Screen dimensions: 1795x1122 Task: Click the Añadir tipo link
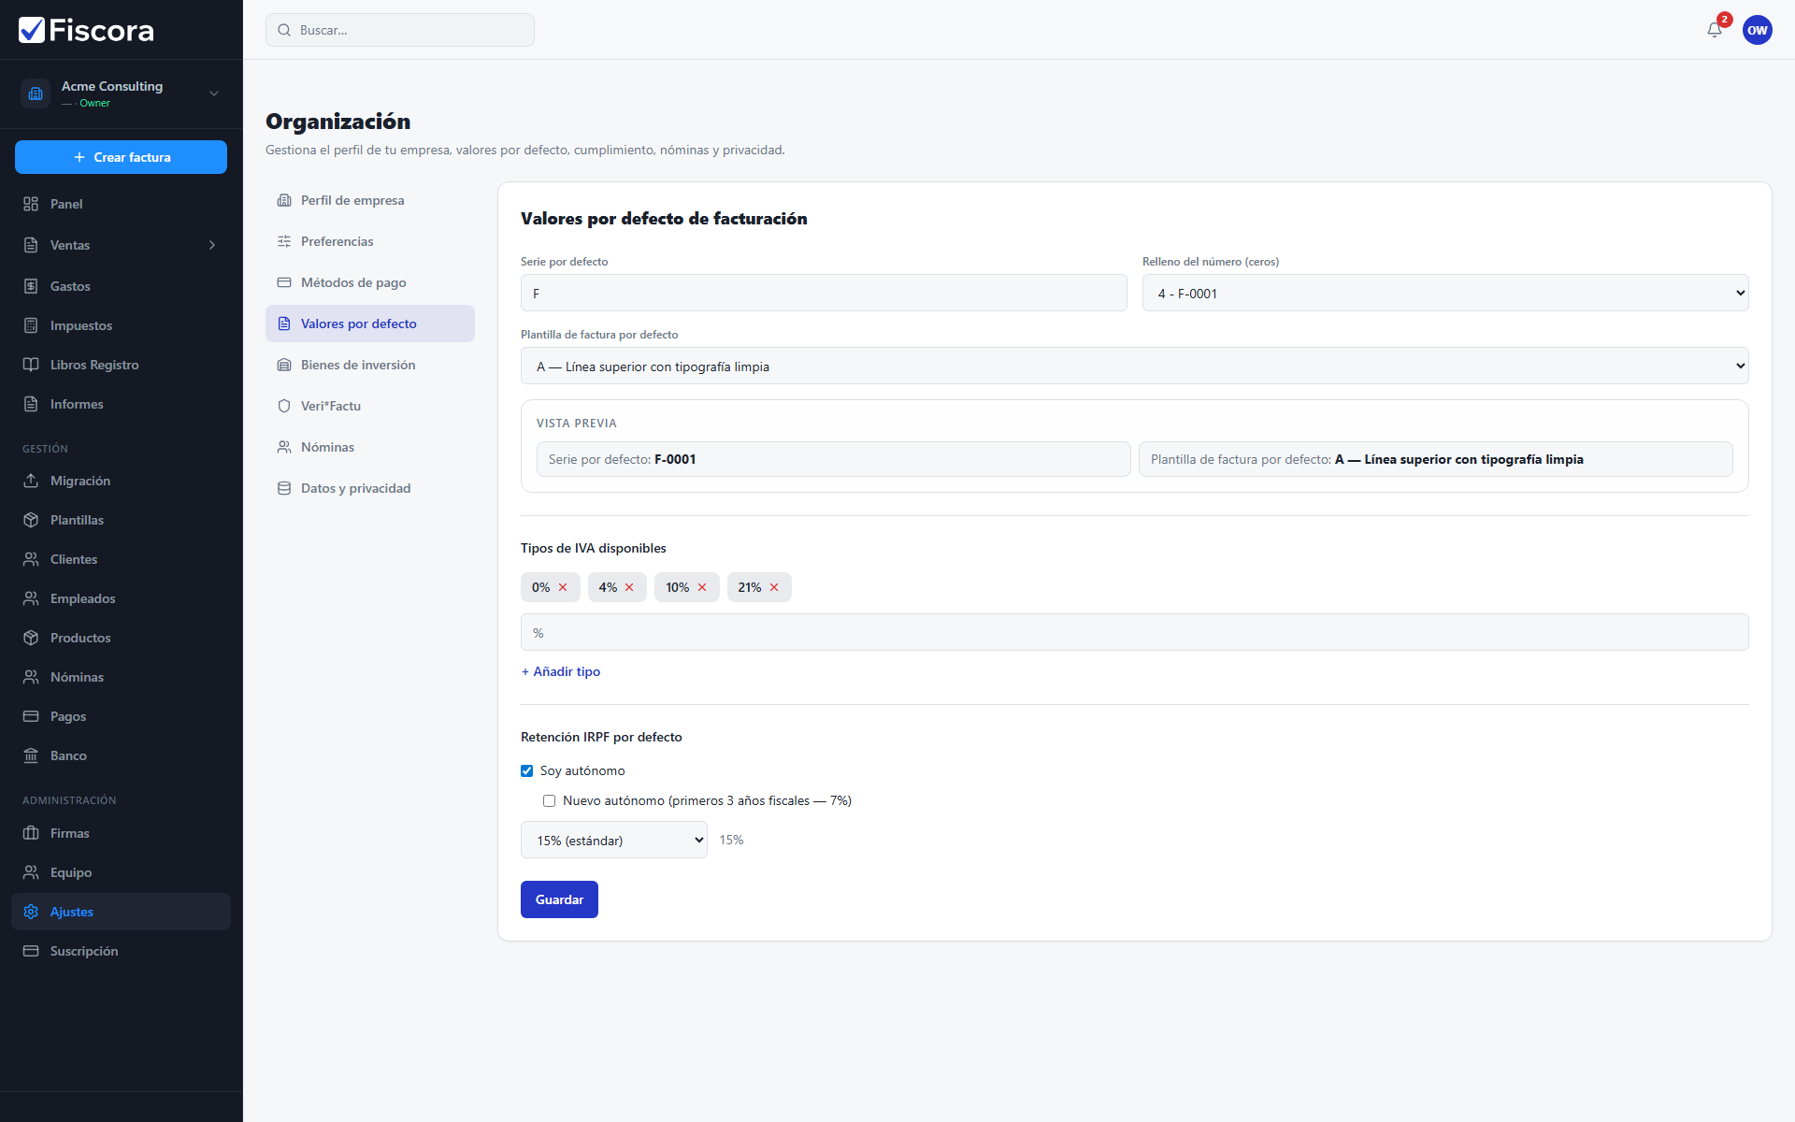(x=561, y=671)
